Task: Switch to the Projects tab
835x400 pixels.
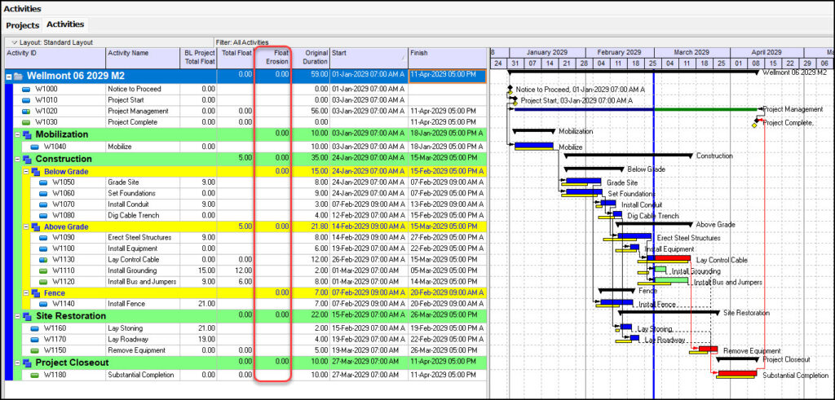Action: point(22,25)
